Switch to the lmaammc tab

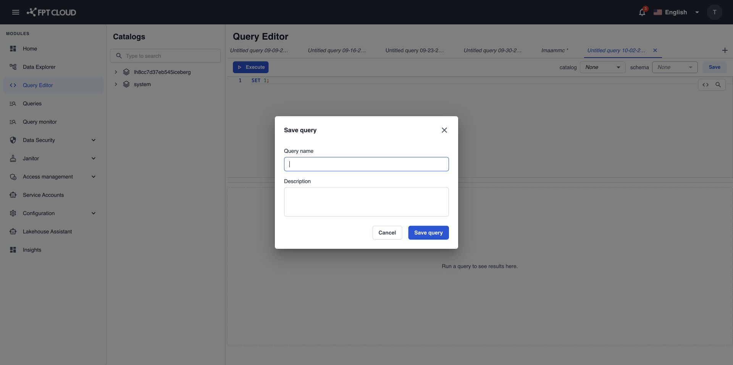pyautogui.click(x=555, y=50)
